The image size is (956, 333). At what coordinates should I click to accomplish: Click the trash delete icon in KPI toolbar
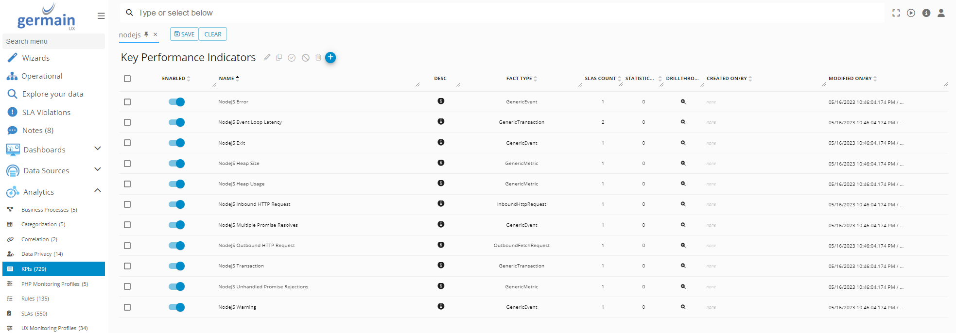coord(318,57)
